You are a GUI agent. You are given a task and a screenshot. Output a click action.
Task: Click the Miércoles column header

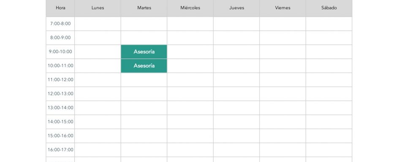190,8
